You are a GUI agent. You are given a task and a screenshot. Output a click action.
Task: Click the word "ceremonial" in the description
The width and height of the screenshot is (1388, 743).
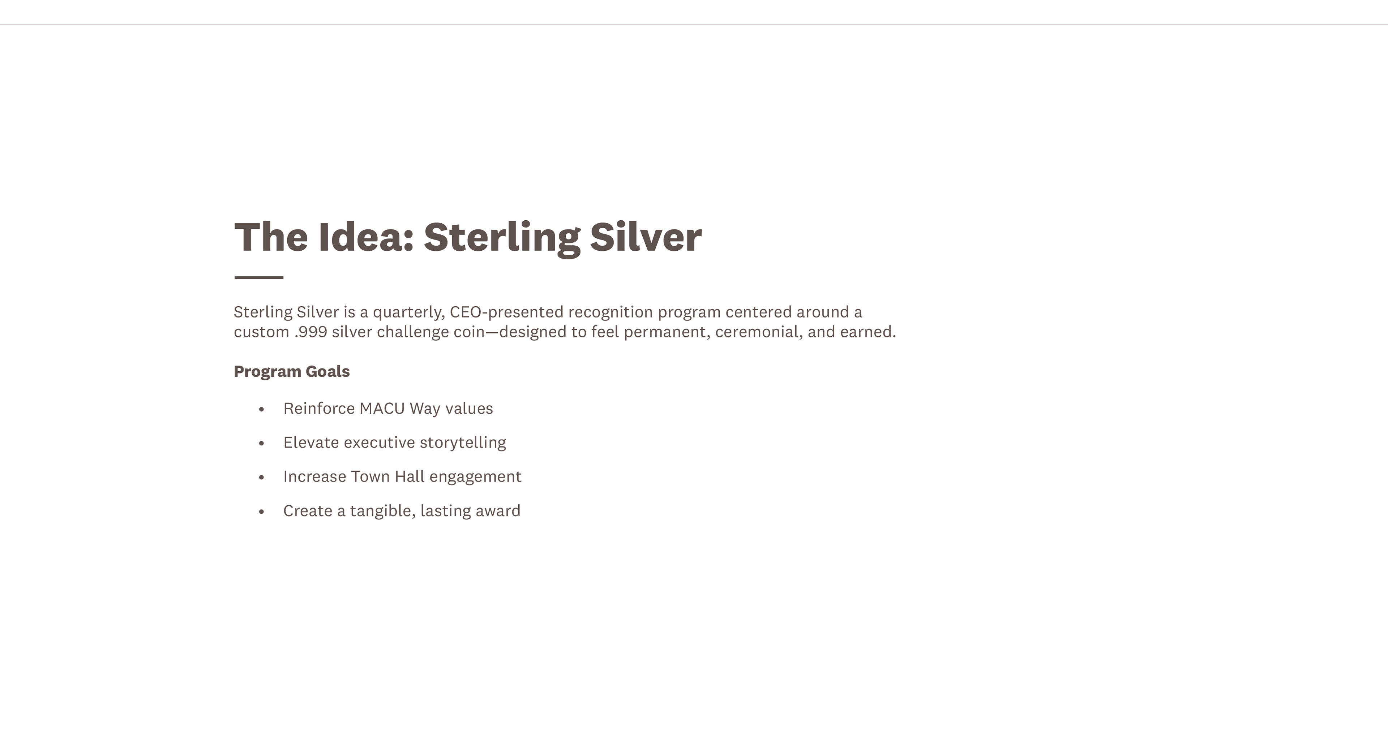pos(757,332)
